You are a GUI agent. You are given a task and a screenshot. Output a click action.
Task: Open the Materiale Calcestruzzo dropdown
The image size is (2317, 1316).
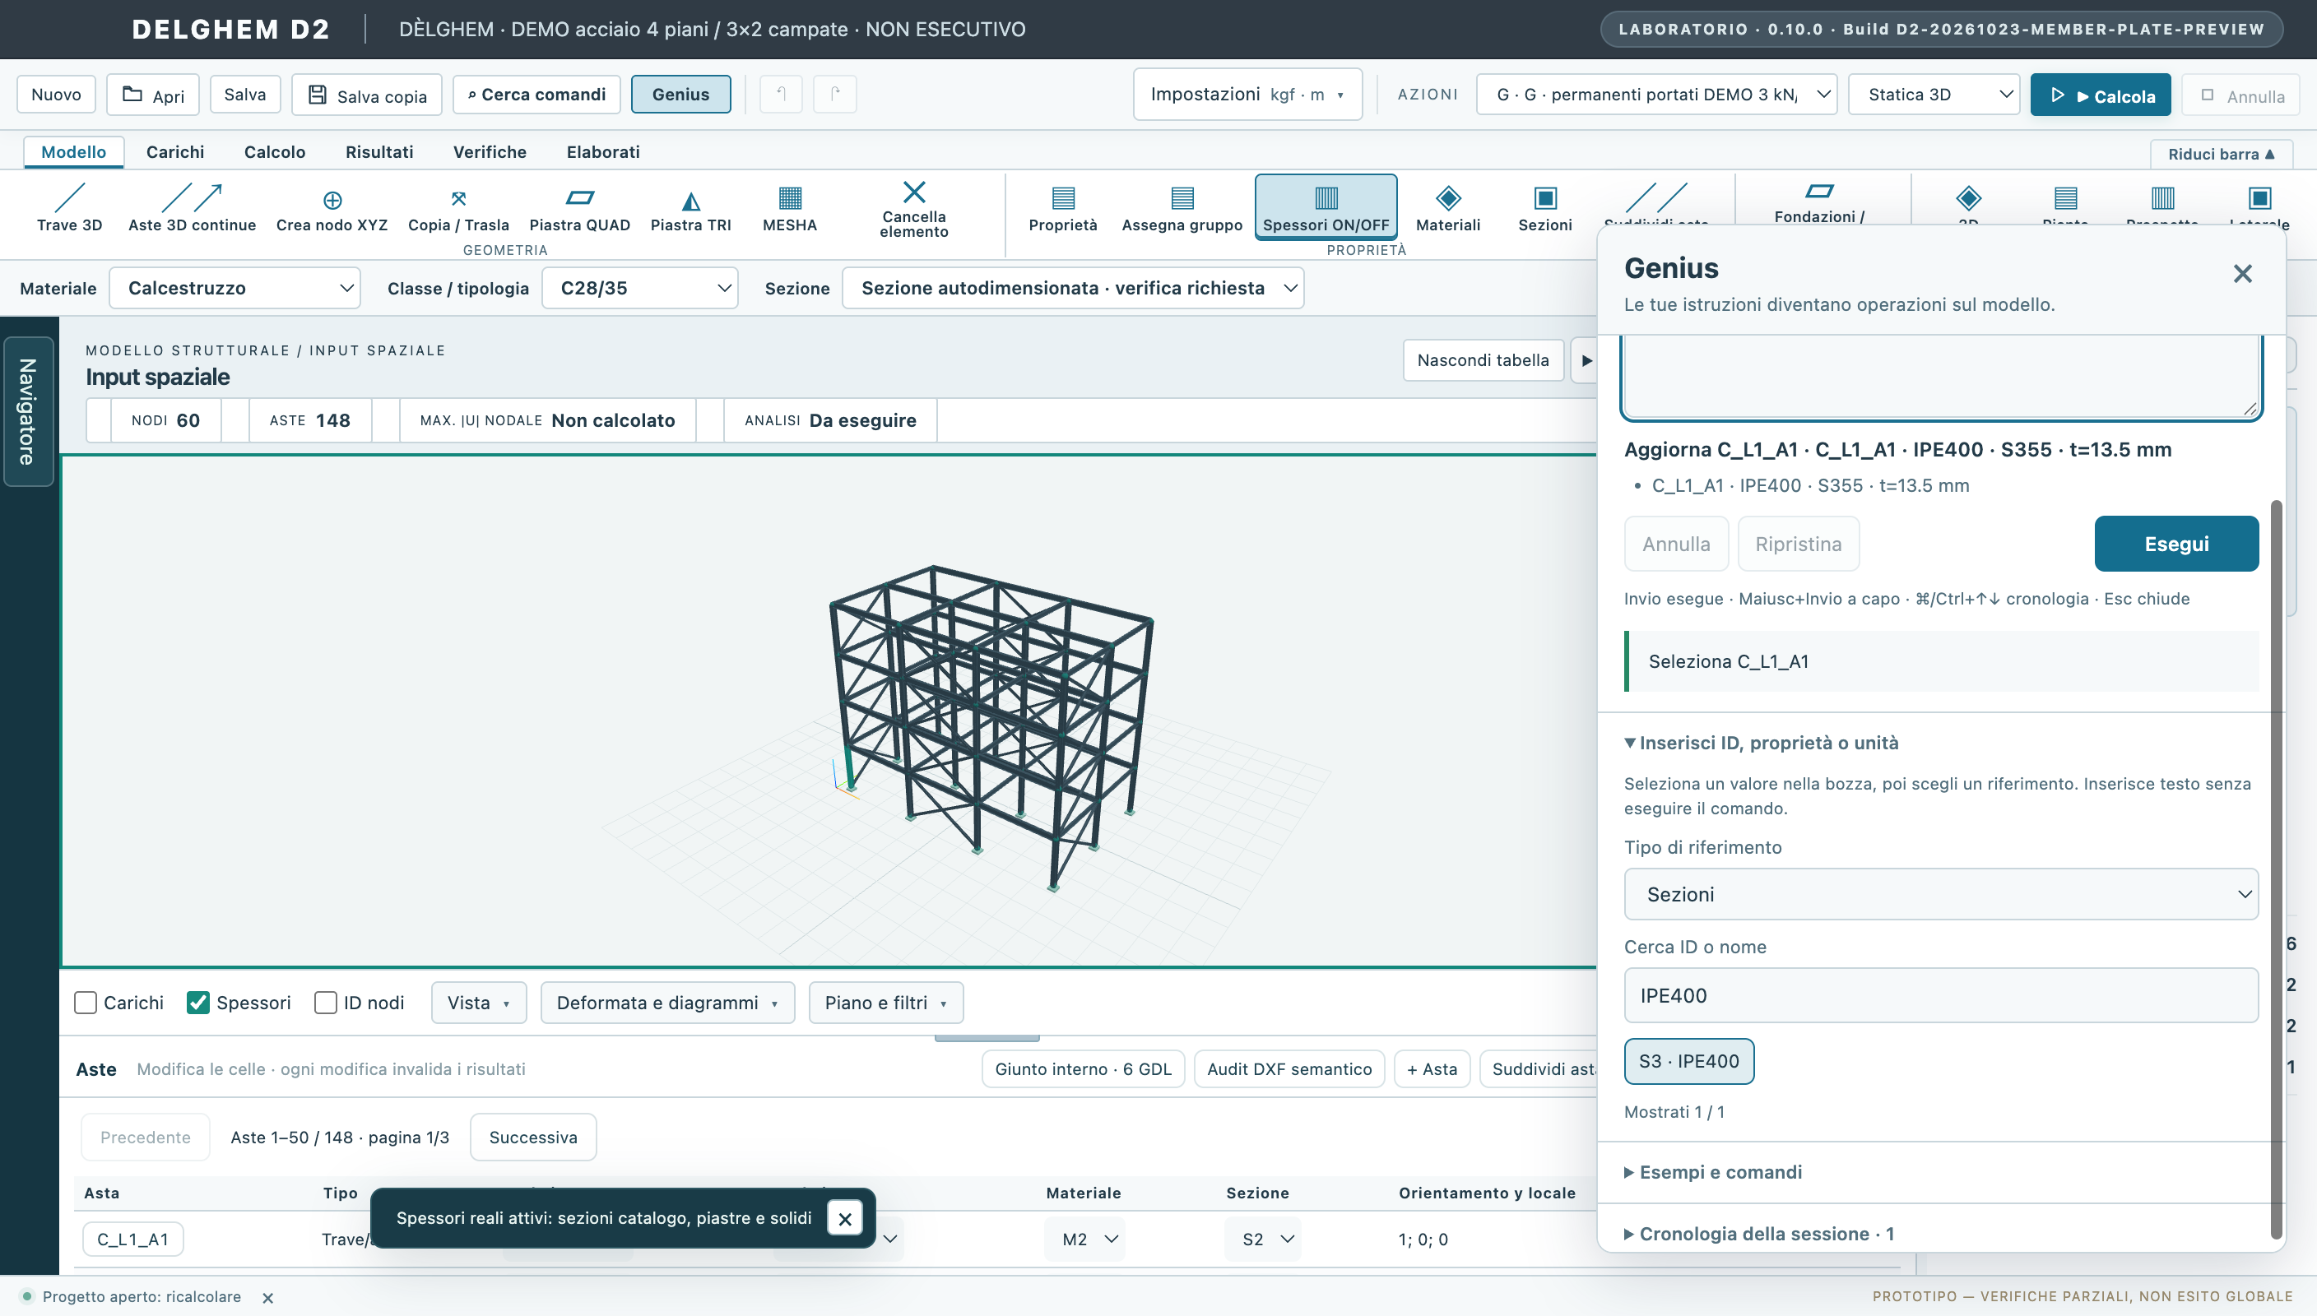coord(235,287)
